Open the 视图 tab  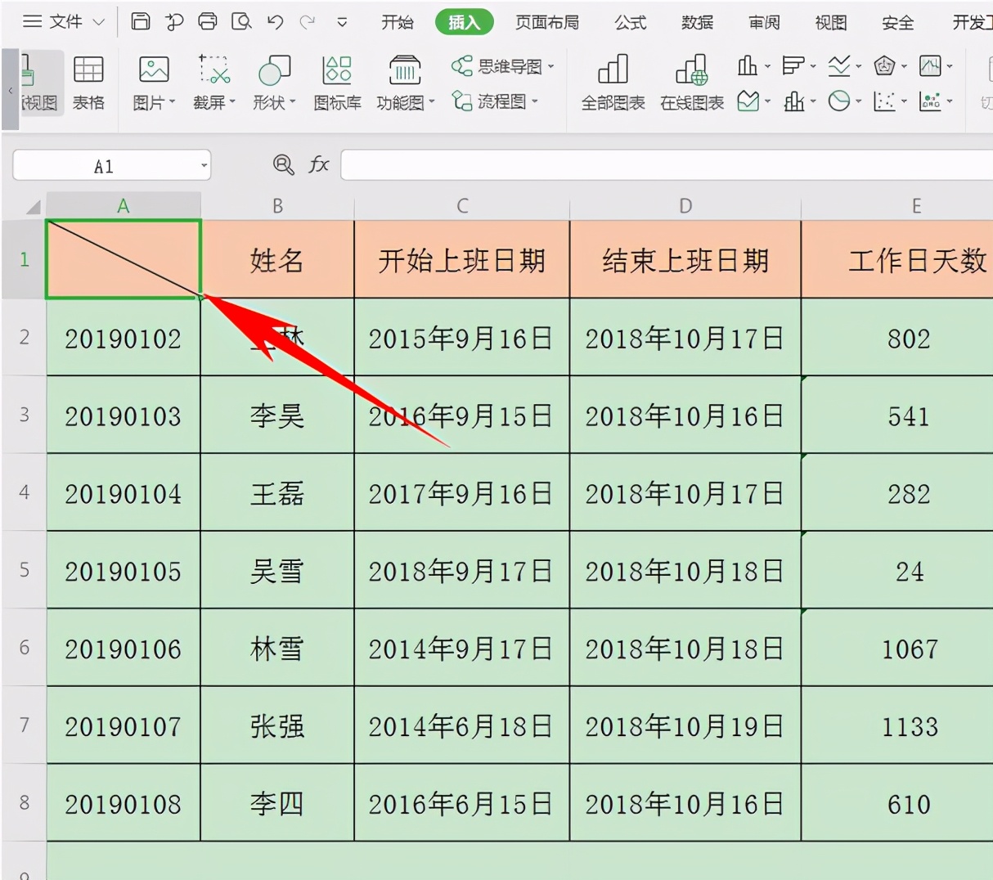830,22
